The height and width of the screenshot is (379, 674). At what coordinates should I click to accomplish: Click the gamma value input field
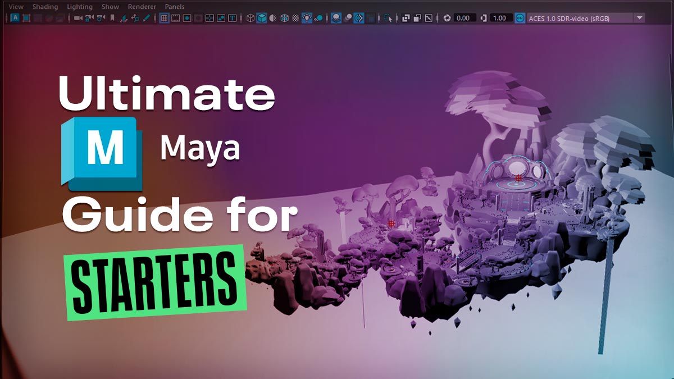click(499, 17)
